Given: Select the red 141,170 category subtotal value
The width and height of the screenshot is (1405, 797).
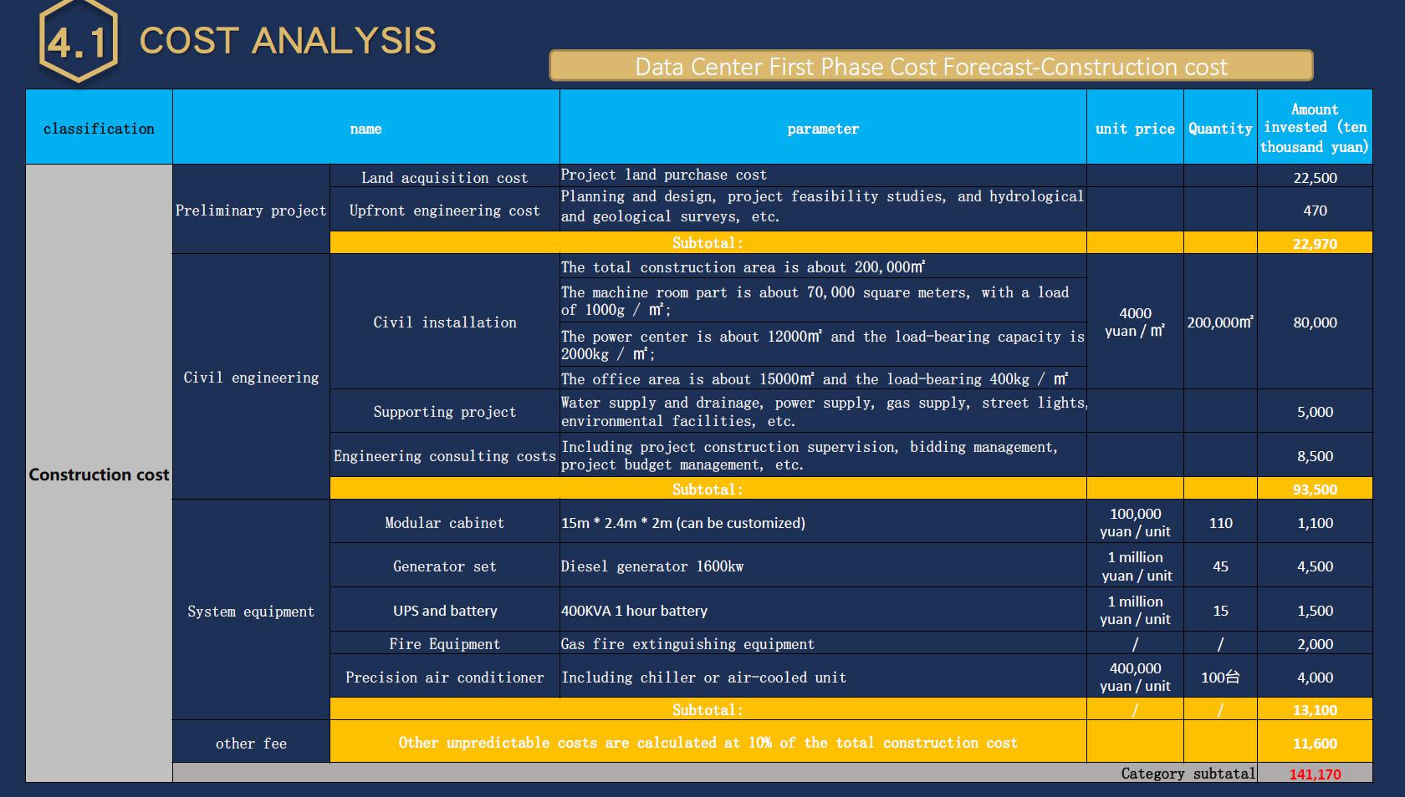Looking at the screenshot, I should [x=1314, y=774].
